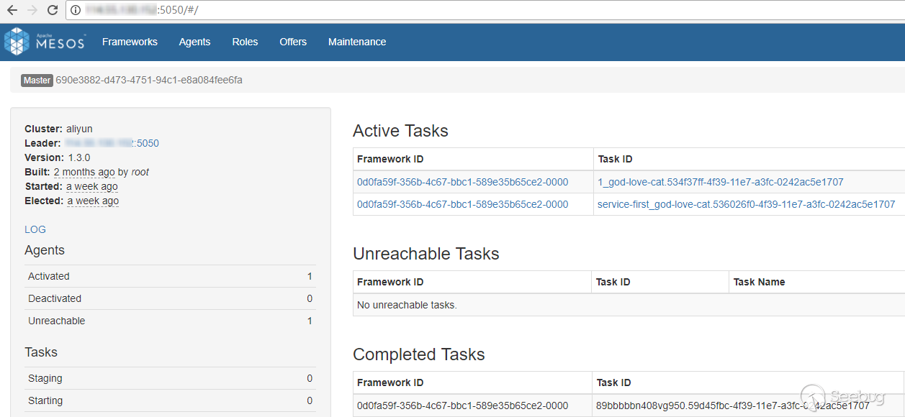
Task: Click the Master badge label
Action: pos(37,81)
